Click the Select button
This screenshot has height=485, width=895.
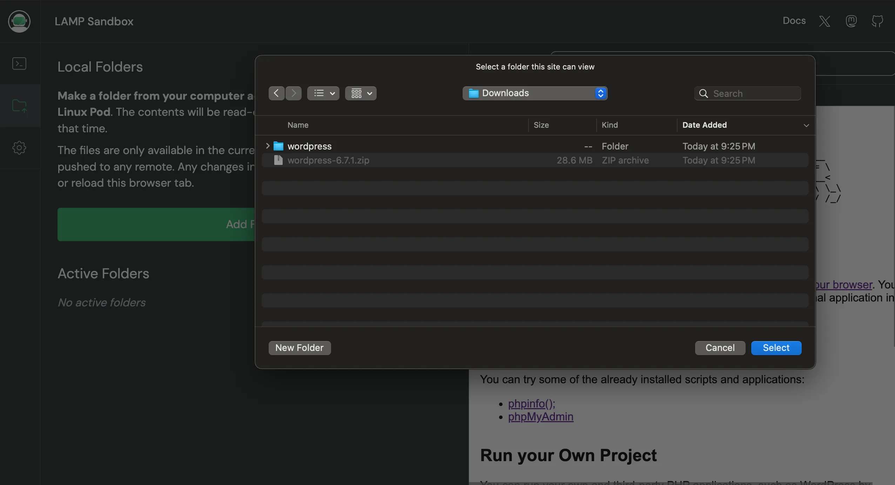(x=776, y=348)
